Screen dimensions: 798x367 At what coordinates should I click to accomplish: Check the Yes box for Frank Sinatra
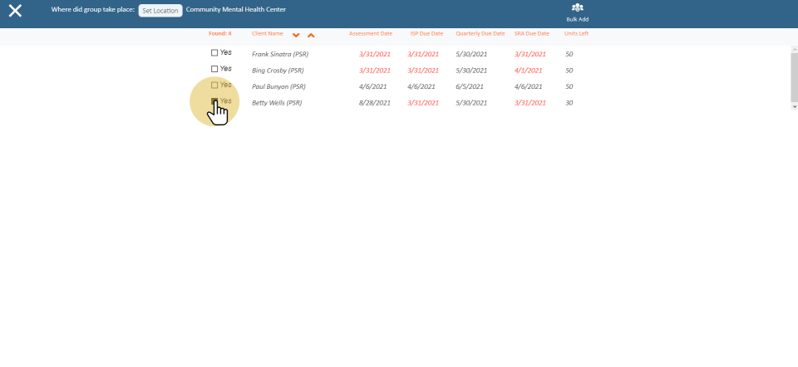[x=214, y=52]
